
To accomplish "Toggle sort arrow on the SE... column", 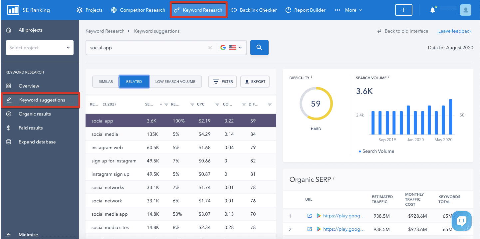I will click(x=161, y=104).
